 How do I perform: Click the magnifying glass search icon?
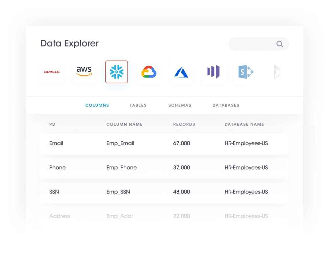[280, 44]
